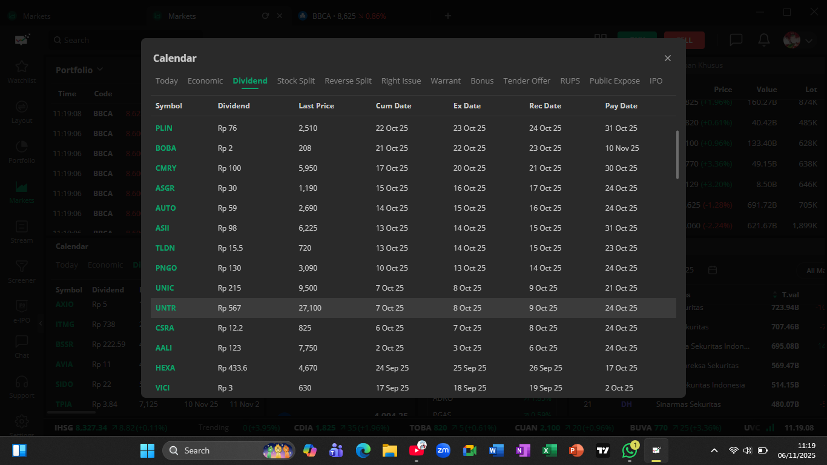Viewport: 827px width, 465px height.
Task: Reload the Markets browser tab
Action: tap(265, 16)
